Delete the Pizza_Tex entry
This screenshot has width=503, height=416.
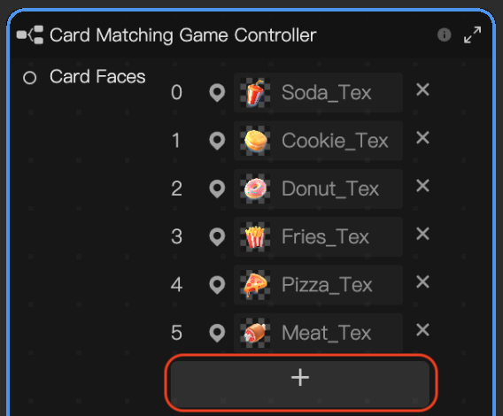pos(422,282)
